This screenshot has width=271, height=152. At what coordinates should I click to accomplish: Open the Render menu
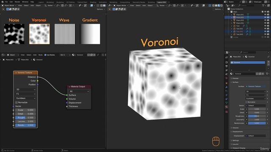[x=17, y=2]
